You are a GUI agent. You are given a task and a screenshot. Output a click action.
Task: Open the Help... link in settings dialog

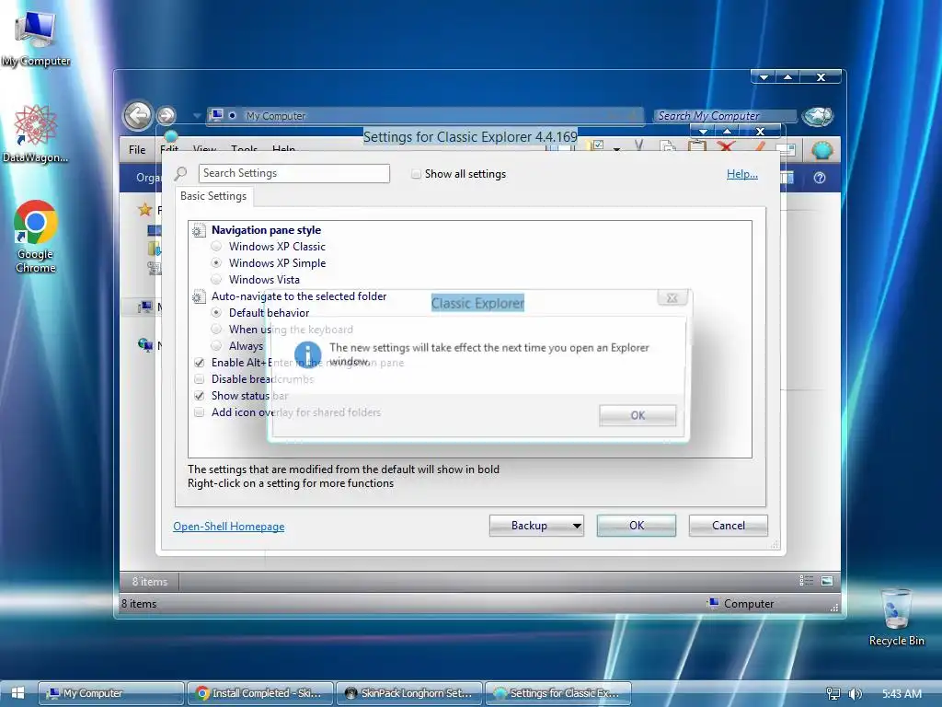pyautogui.click(x=742, y=174)
